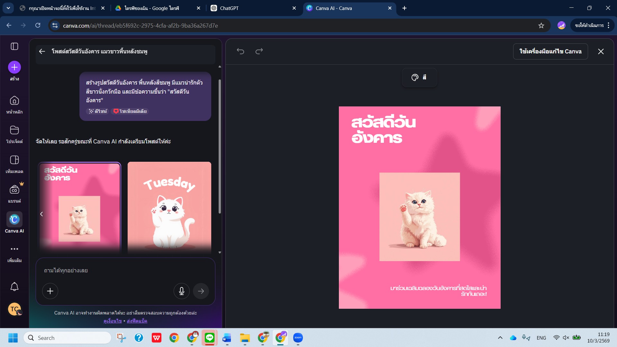Open the tab search dropdown arrow
This screenshot has height=347, width=617.
pos(8,8)
